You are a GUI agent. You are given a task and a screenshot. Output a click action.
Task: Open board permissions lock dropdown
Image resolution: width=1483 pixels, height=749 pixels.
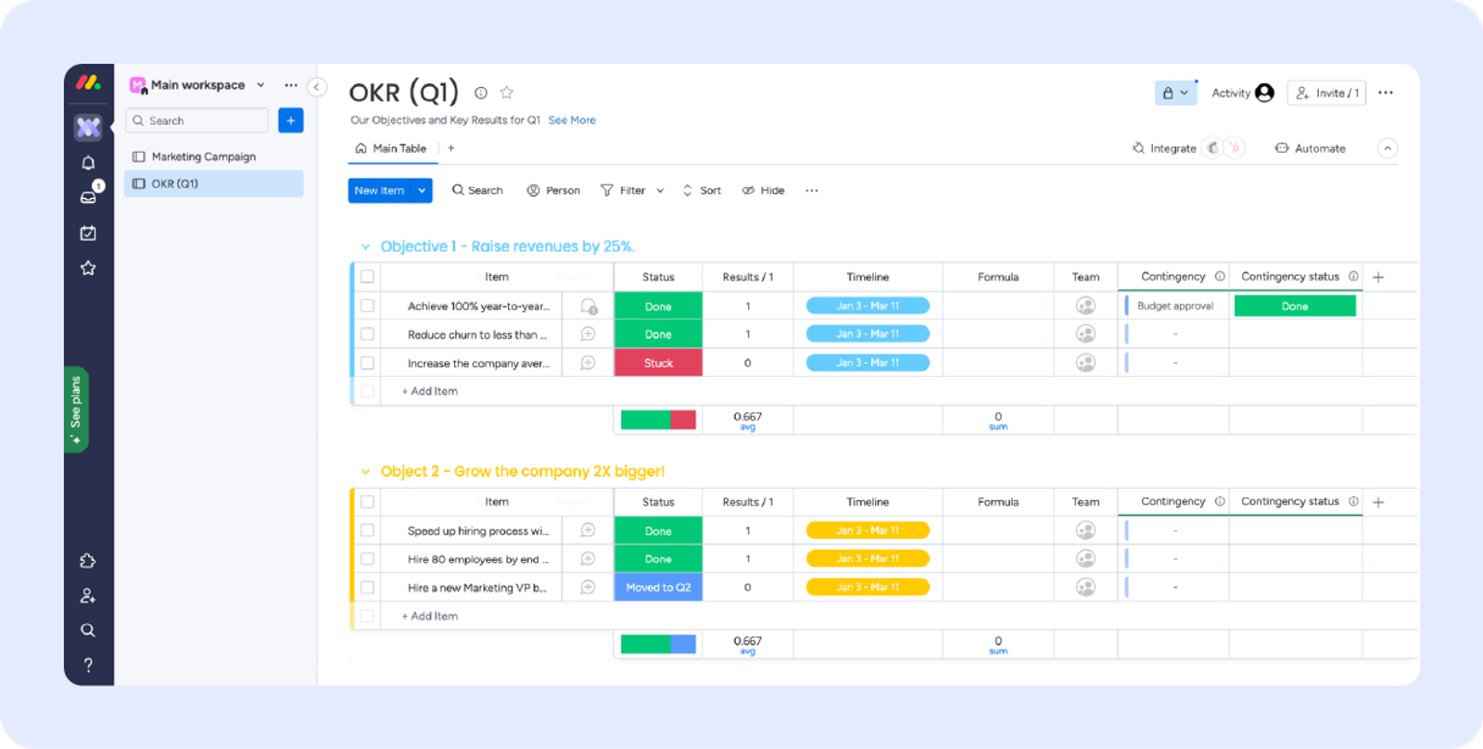tap(1175, 94)
